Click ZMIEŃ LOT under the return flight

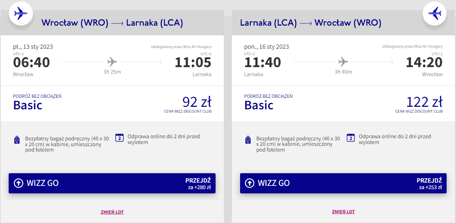coord(343,212)
